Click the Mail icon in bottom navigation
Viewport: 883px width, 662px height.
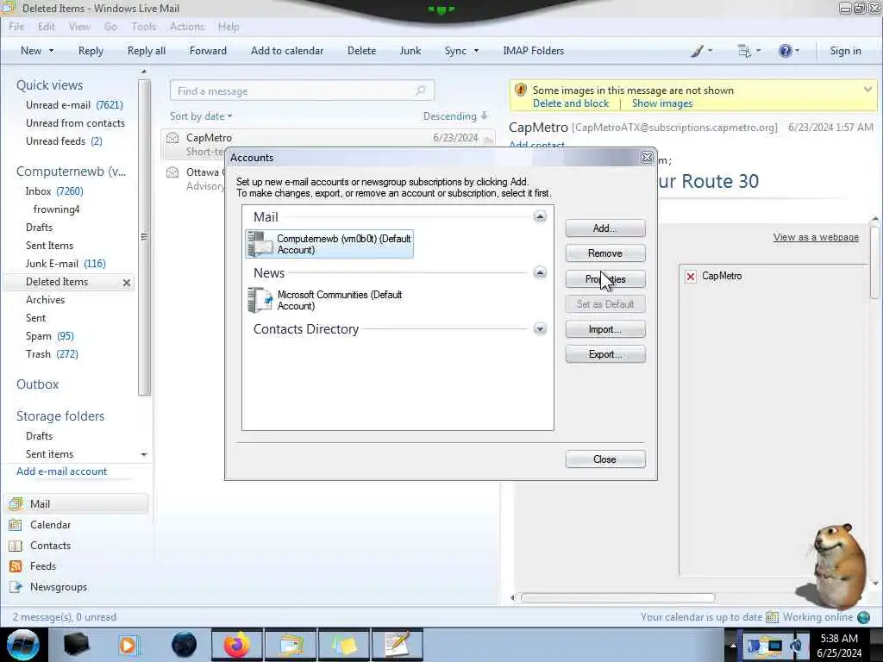[16, 503]
